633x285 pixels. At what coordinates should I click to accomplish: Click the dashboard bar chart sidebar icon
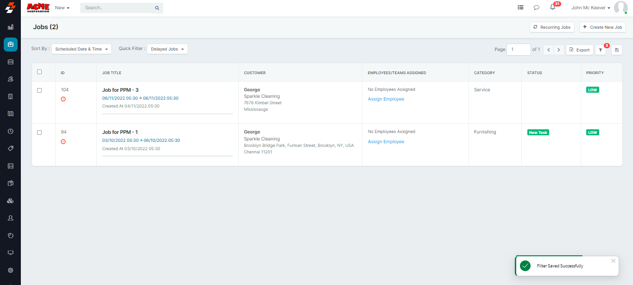click(x=11, y=27)
